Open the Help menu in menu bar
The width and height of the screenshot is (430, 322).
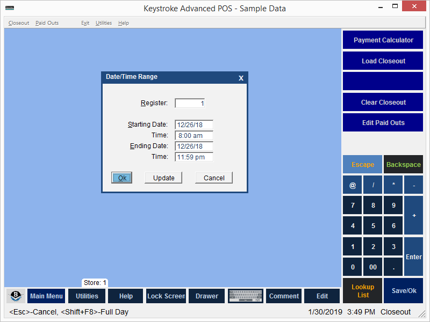(124, 23)
